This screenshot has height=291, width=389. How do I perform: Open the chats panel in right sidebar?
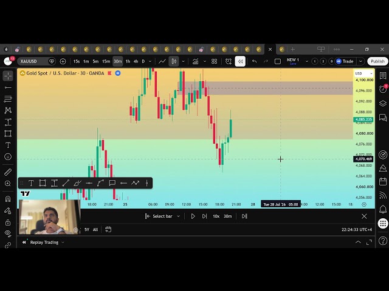click(x=383, y=118)
